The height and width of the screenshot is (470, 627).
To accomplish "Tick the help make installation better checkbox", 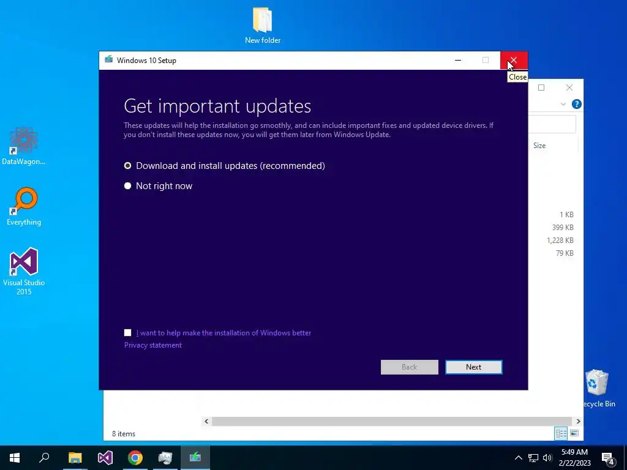I will coord(127,333).
